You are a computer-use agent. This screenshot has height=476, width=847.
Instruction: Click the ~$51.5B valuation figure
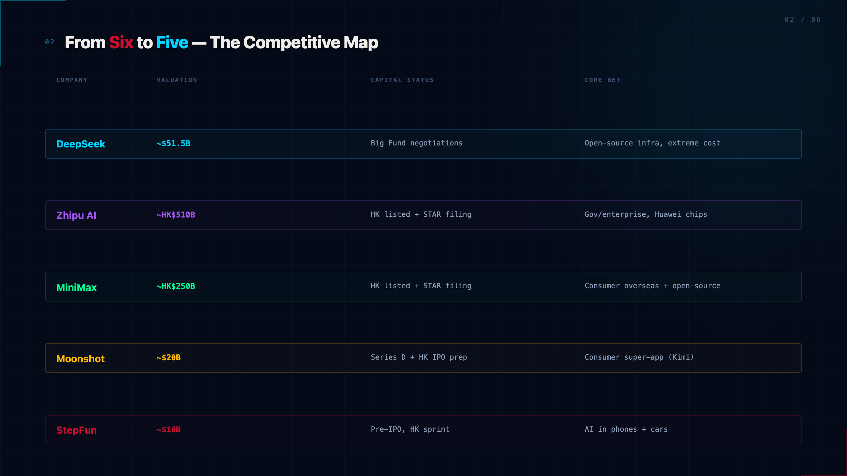173,143
